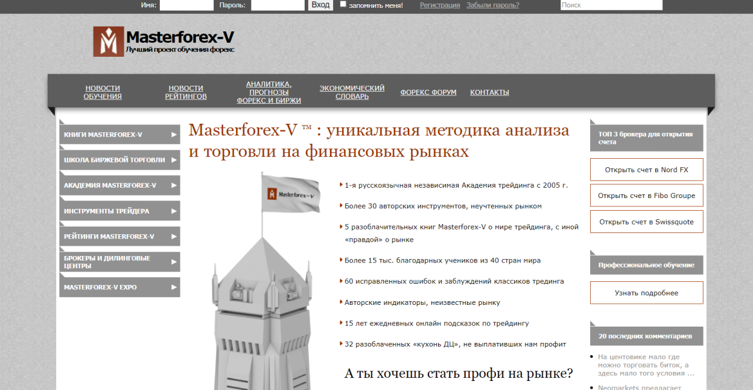The width and height of the screenshot is (753, 390).
Task: Expand arrow on 'Masterforex-V Expo' menu
Action: click(174, 287)
